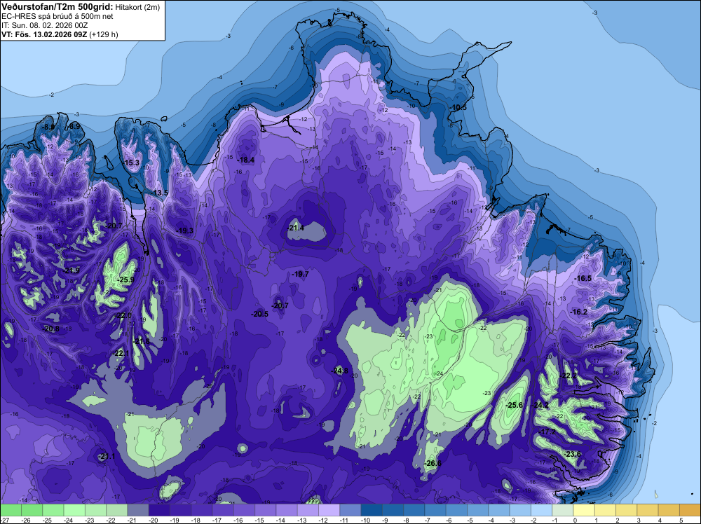Viewport: 701px width, 524px height.
Task: Click the -21.4 value beside the lake
Action: pos(296,228)
